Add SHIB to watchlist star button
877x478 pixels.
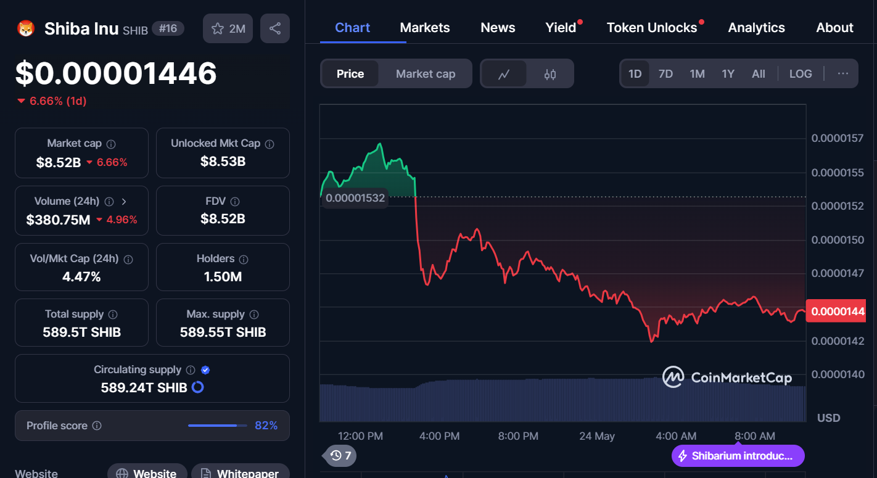(x=228, y=28)
